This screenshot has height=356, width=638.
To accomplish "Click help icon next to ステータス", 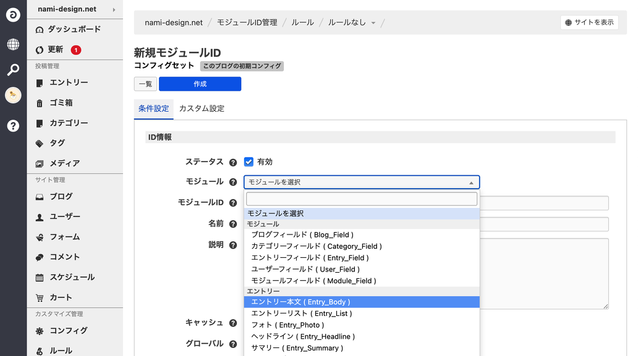I will tap(233, 162).
